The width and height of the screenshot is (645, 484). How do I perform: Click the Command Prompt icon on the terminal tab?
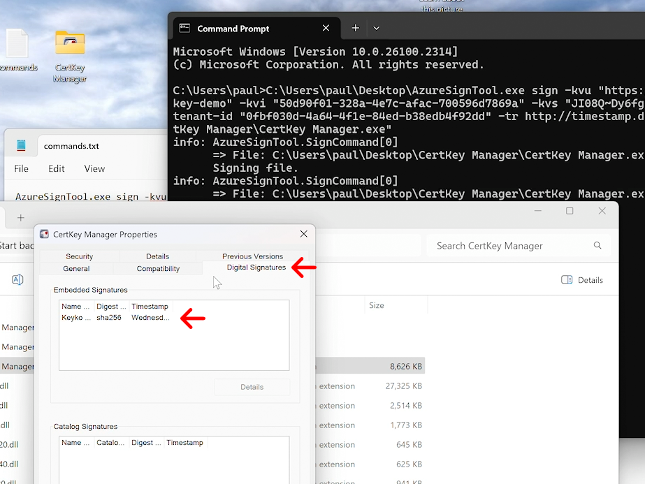(184, 28)
